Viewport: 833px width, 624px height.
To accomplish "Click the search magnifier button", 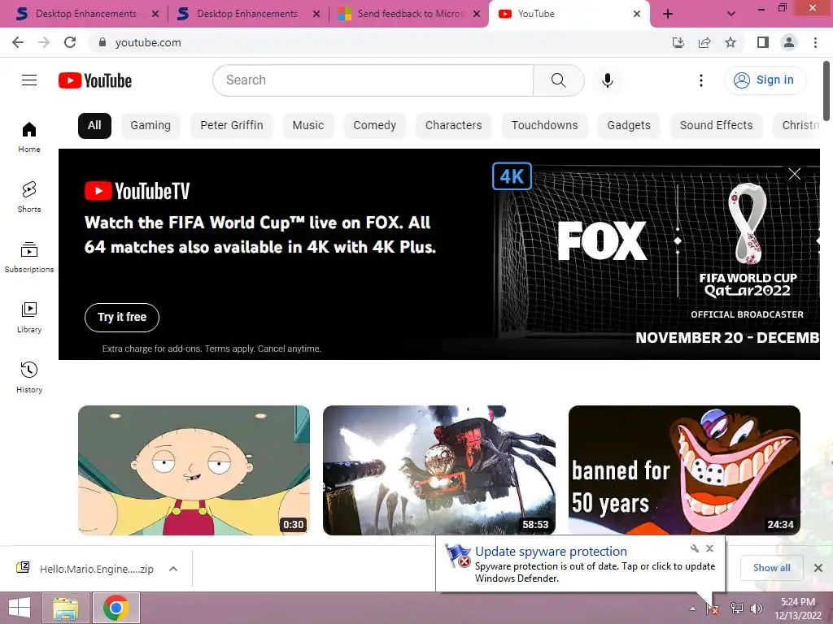I will pyautogui.click(x=558, y=80).
